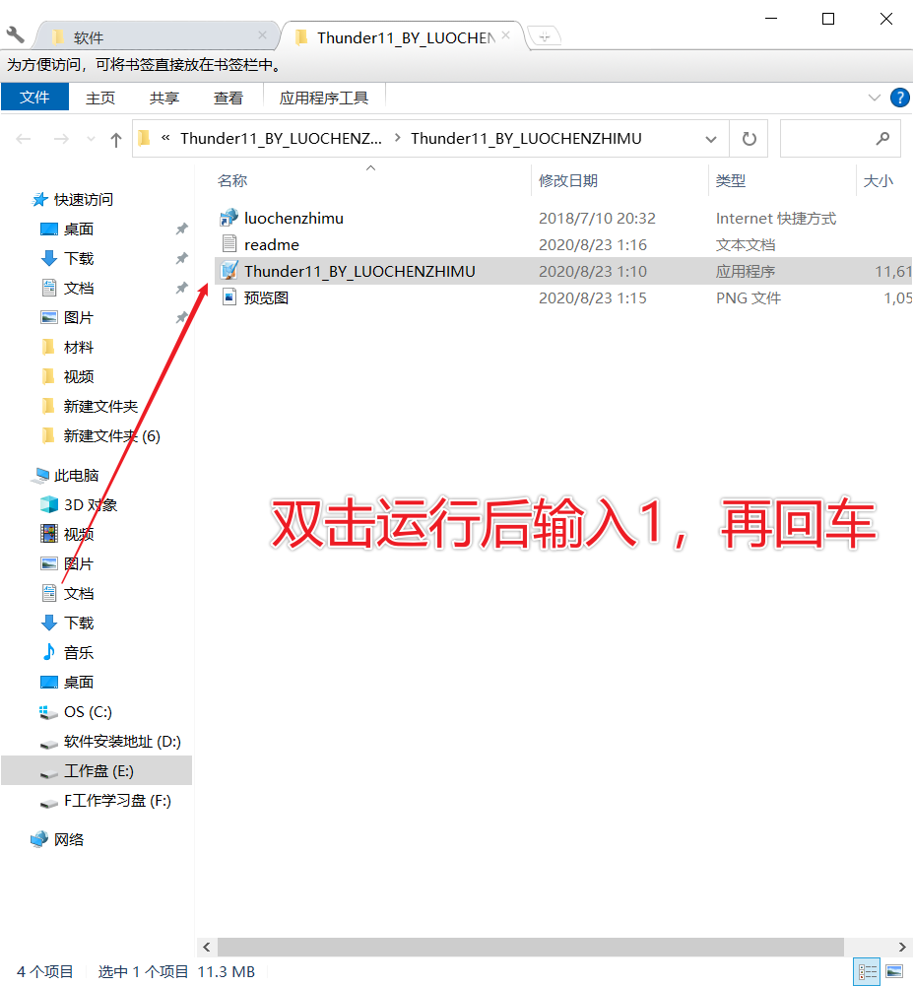This screenshot has height=986, width=913.
Task: Unpin 桌面 using its pin icon
Action: tap(182, 229)
